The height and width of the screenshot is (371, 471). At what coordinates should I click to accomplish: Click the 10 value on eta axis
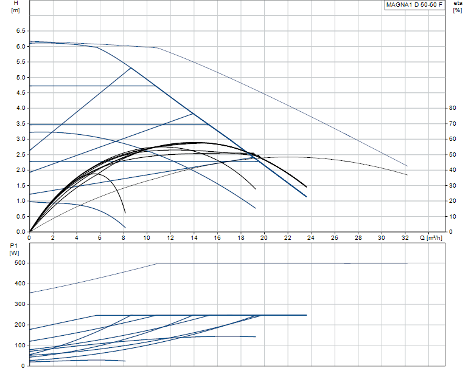452,216
